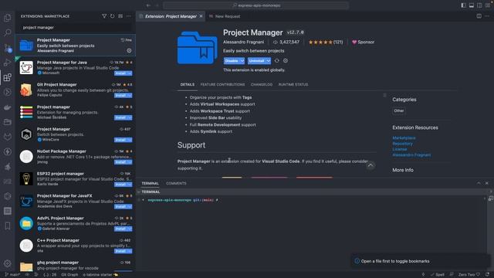Filter extensions using the funnel icon

click(x=104, y=16)
